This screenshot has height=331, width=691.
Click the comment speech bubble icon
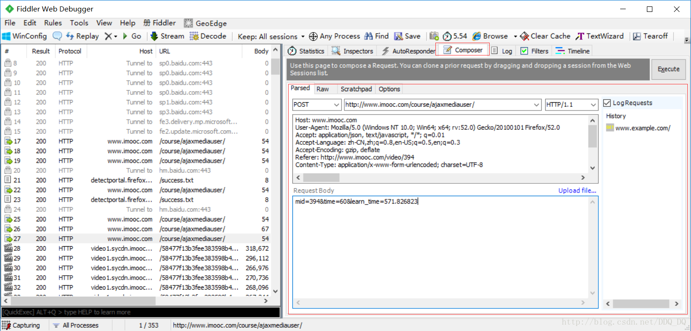[x=57, y=36]
